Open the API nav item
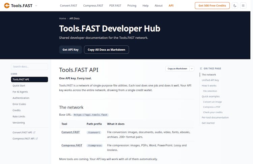The image size is (253, 164). pyautogui.click(x=171, y=6)
